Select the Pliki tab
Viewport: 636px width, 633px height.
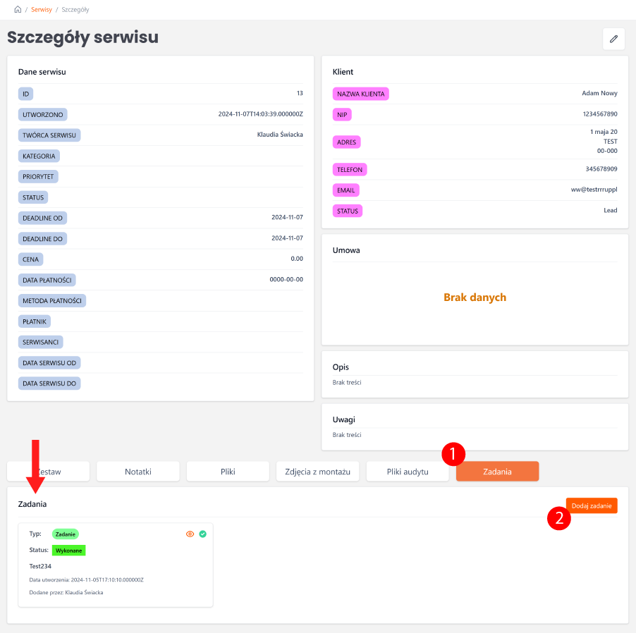(x=228, y=472)
